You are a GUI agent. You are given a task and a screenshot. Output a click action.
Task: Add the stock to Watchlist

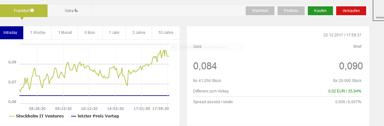(260, 11)
